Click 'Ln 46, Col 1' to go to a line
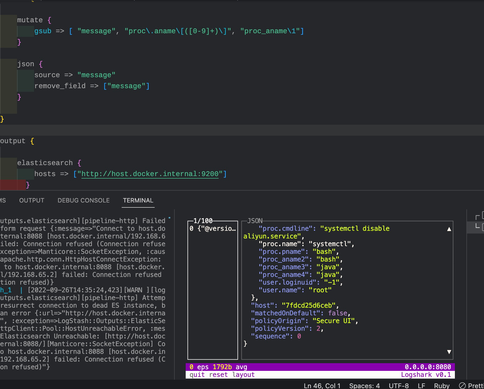Viewport: 484px width, 389px height. click(x=322, y=385)
